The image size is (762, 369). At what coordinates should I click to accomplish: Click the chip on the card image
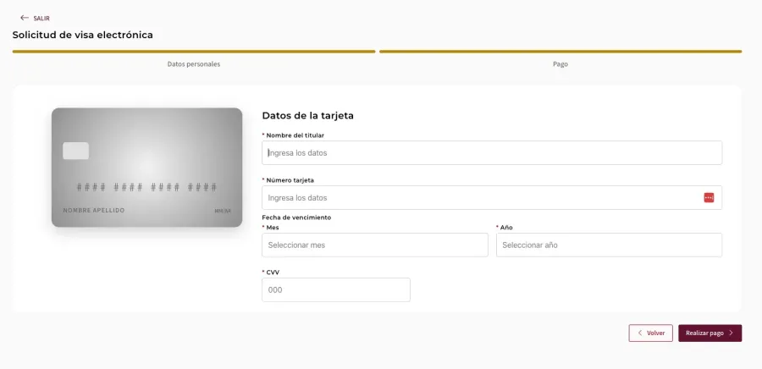point(76,151)
